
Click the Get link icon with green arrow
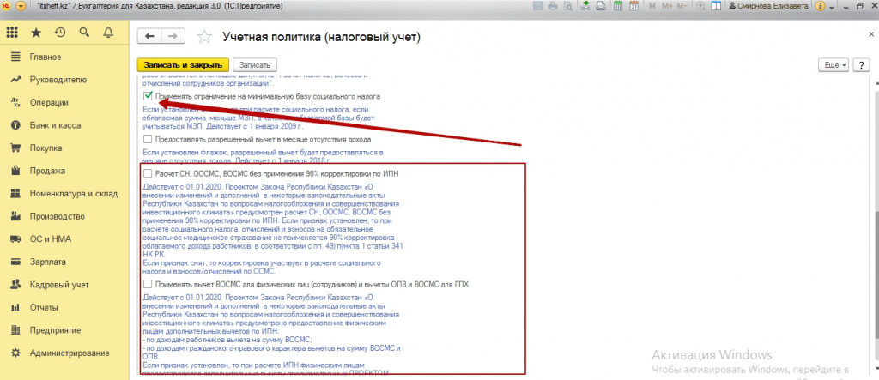coord(585,6)
